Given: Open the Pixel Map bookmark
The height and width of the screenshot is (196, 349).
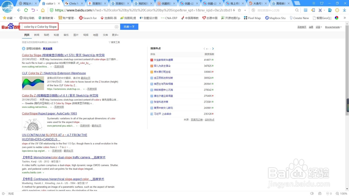Looking at the screenshot, I should pyautogui.click(x=252, y=18).
